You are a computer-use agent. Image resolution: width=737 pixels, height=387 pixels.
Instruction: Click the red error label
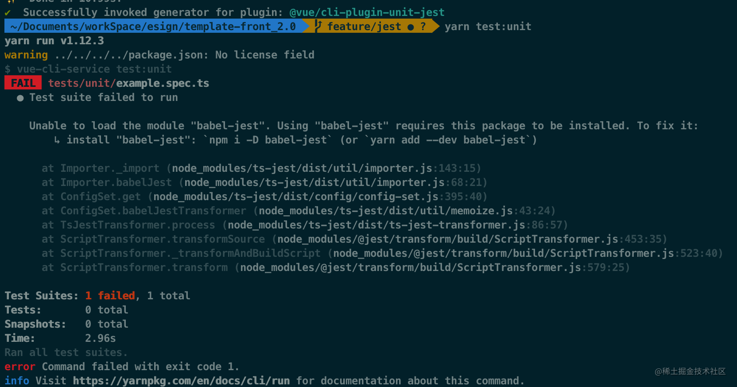pos(20,367)
